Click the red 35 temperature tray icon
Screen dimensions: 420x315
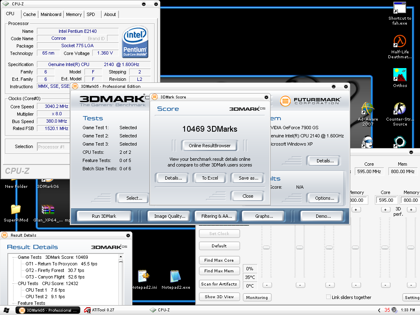point(387,310)
